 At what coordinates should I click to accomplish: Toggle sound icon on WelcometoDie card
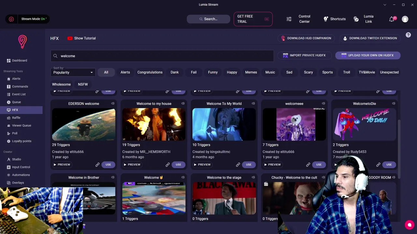(394, 104)
